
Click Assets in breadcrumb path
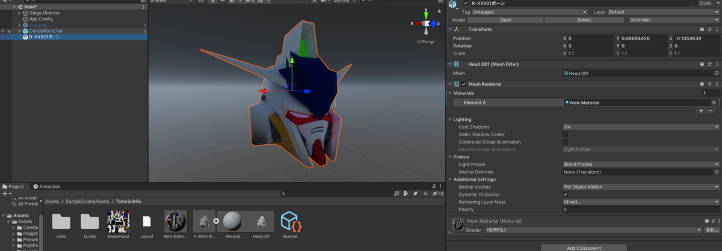pyautogui.click(x=52, y=202)
